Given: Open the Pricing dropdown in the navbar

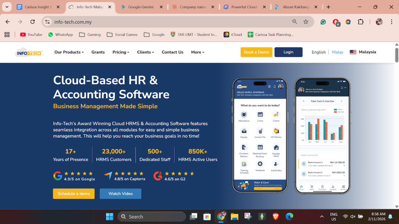Looking at the screenshot, I should click(121, 52).
